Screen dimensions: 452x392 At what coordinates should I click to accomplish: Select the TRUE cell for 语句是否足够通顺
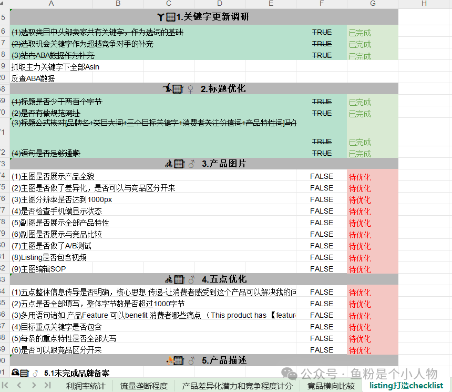pyautogui.click(x=322, y=153)
